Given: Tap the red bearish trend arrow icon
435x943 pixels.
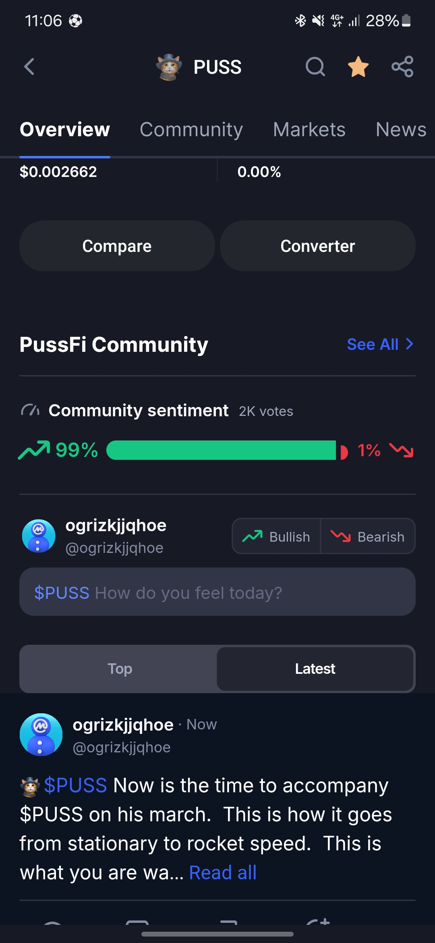Looking at the screenshot, I should pyautogui.click(x=401, y=450).
